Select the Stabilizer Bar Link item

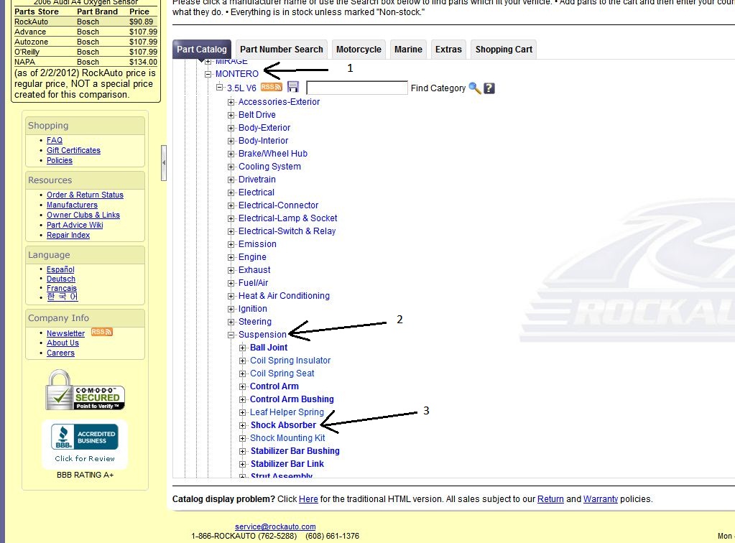287,464
